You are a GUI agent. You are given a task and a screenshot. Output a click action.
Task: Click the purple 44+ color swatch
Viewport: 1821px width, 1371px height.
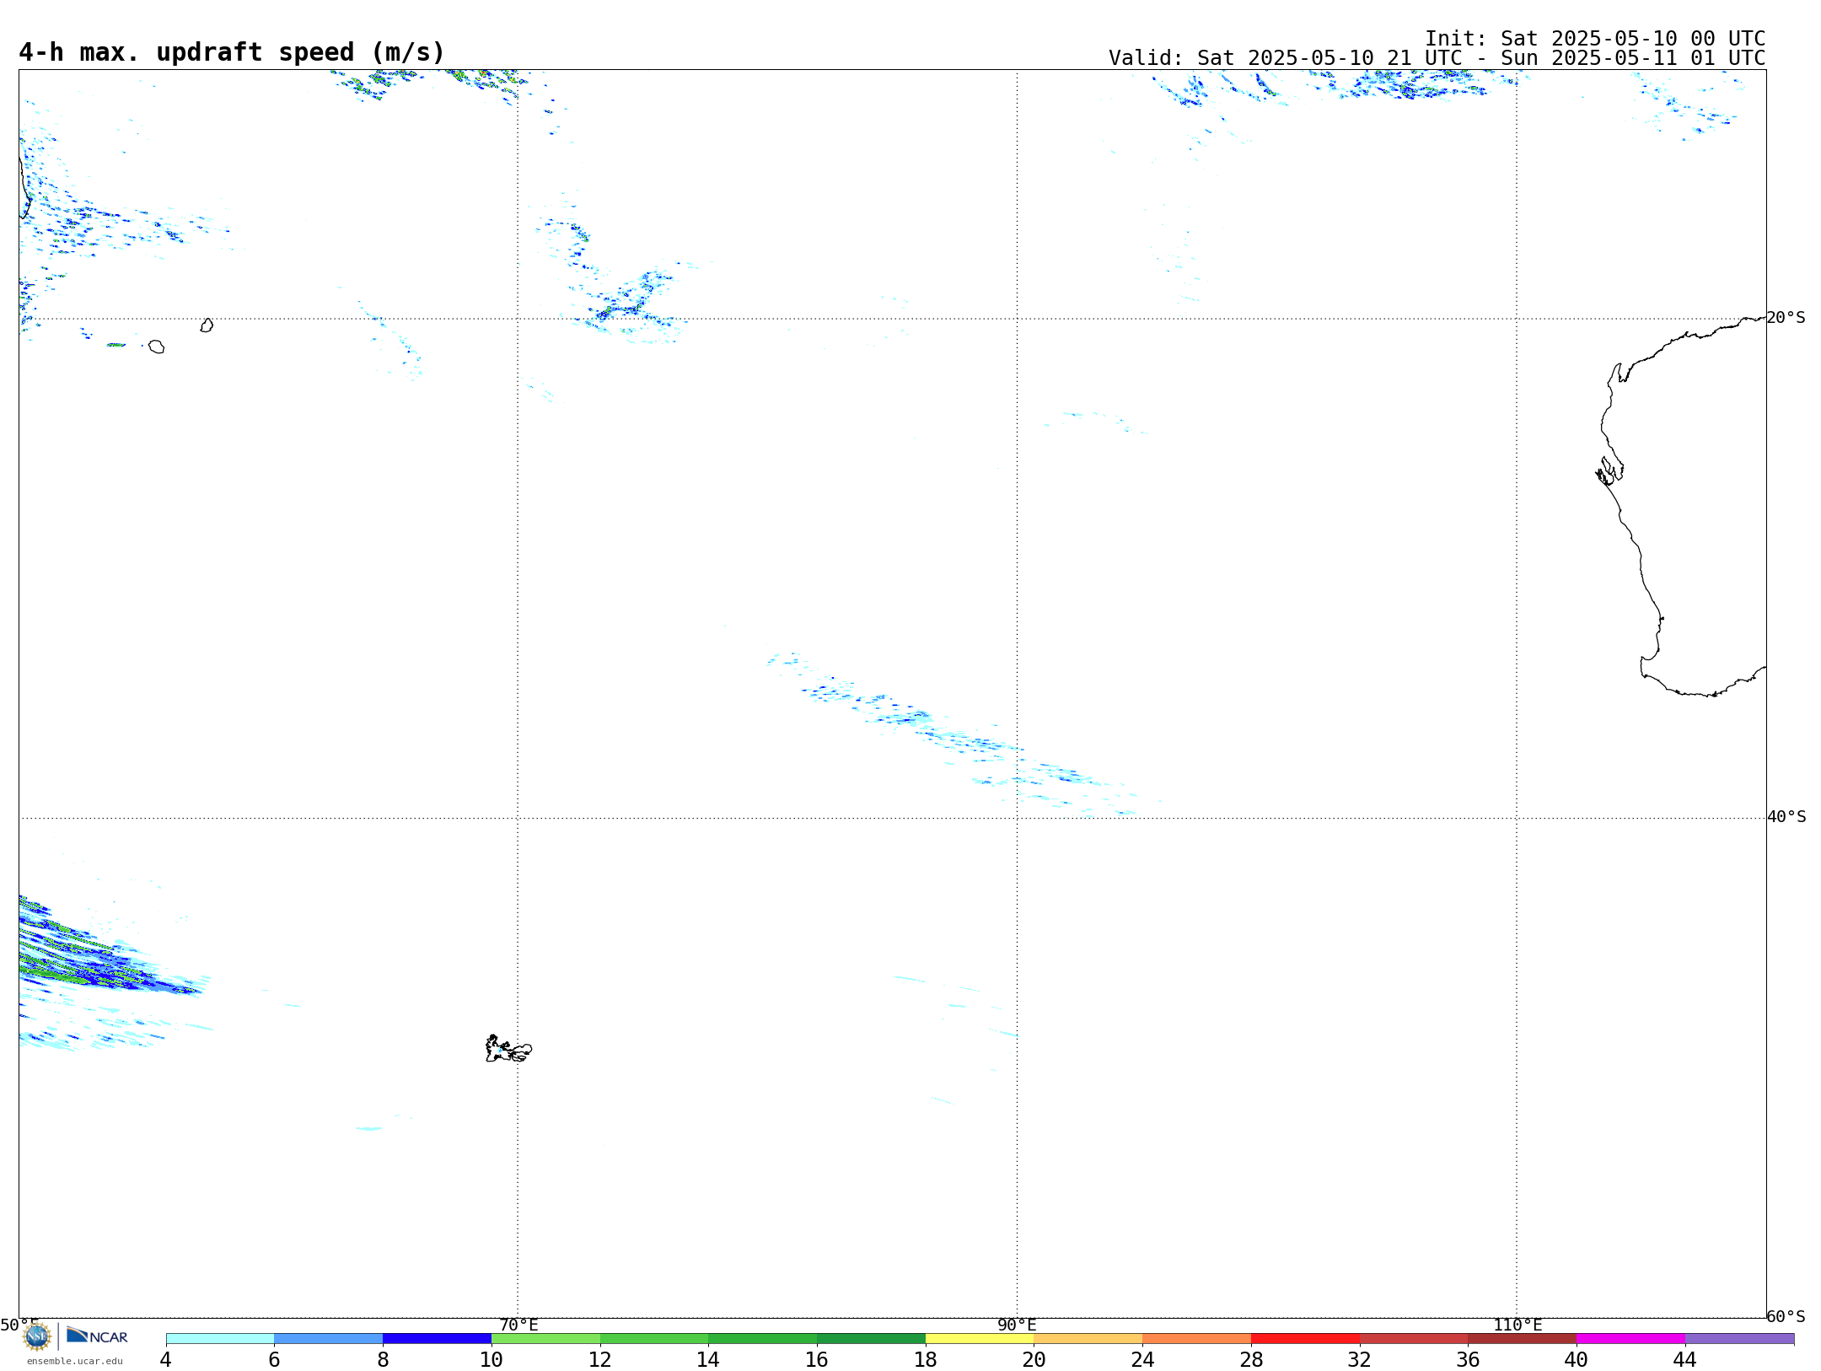click(x=1739, y=1339)
